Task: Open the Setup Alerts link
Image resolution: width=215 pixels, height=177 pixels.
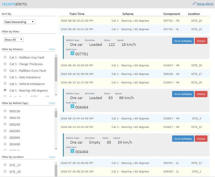Action: pyautogui.click(x=205, y=4)
